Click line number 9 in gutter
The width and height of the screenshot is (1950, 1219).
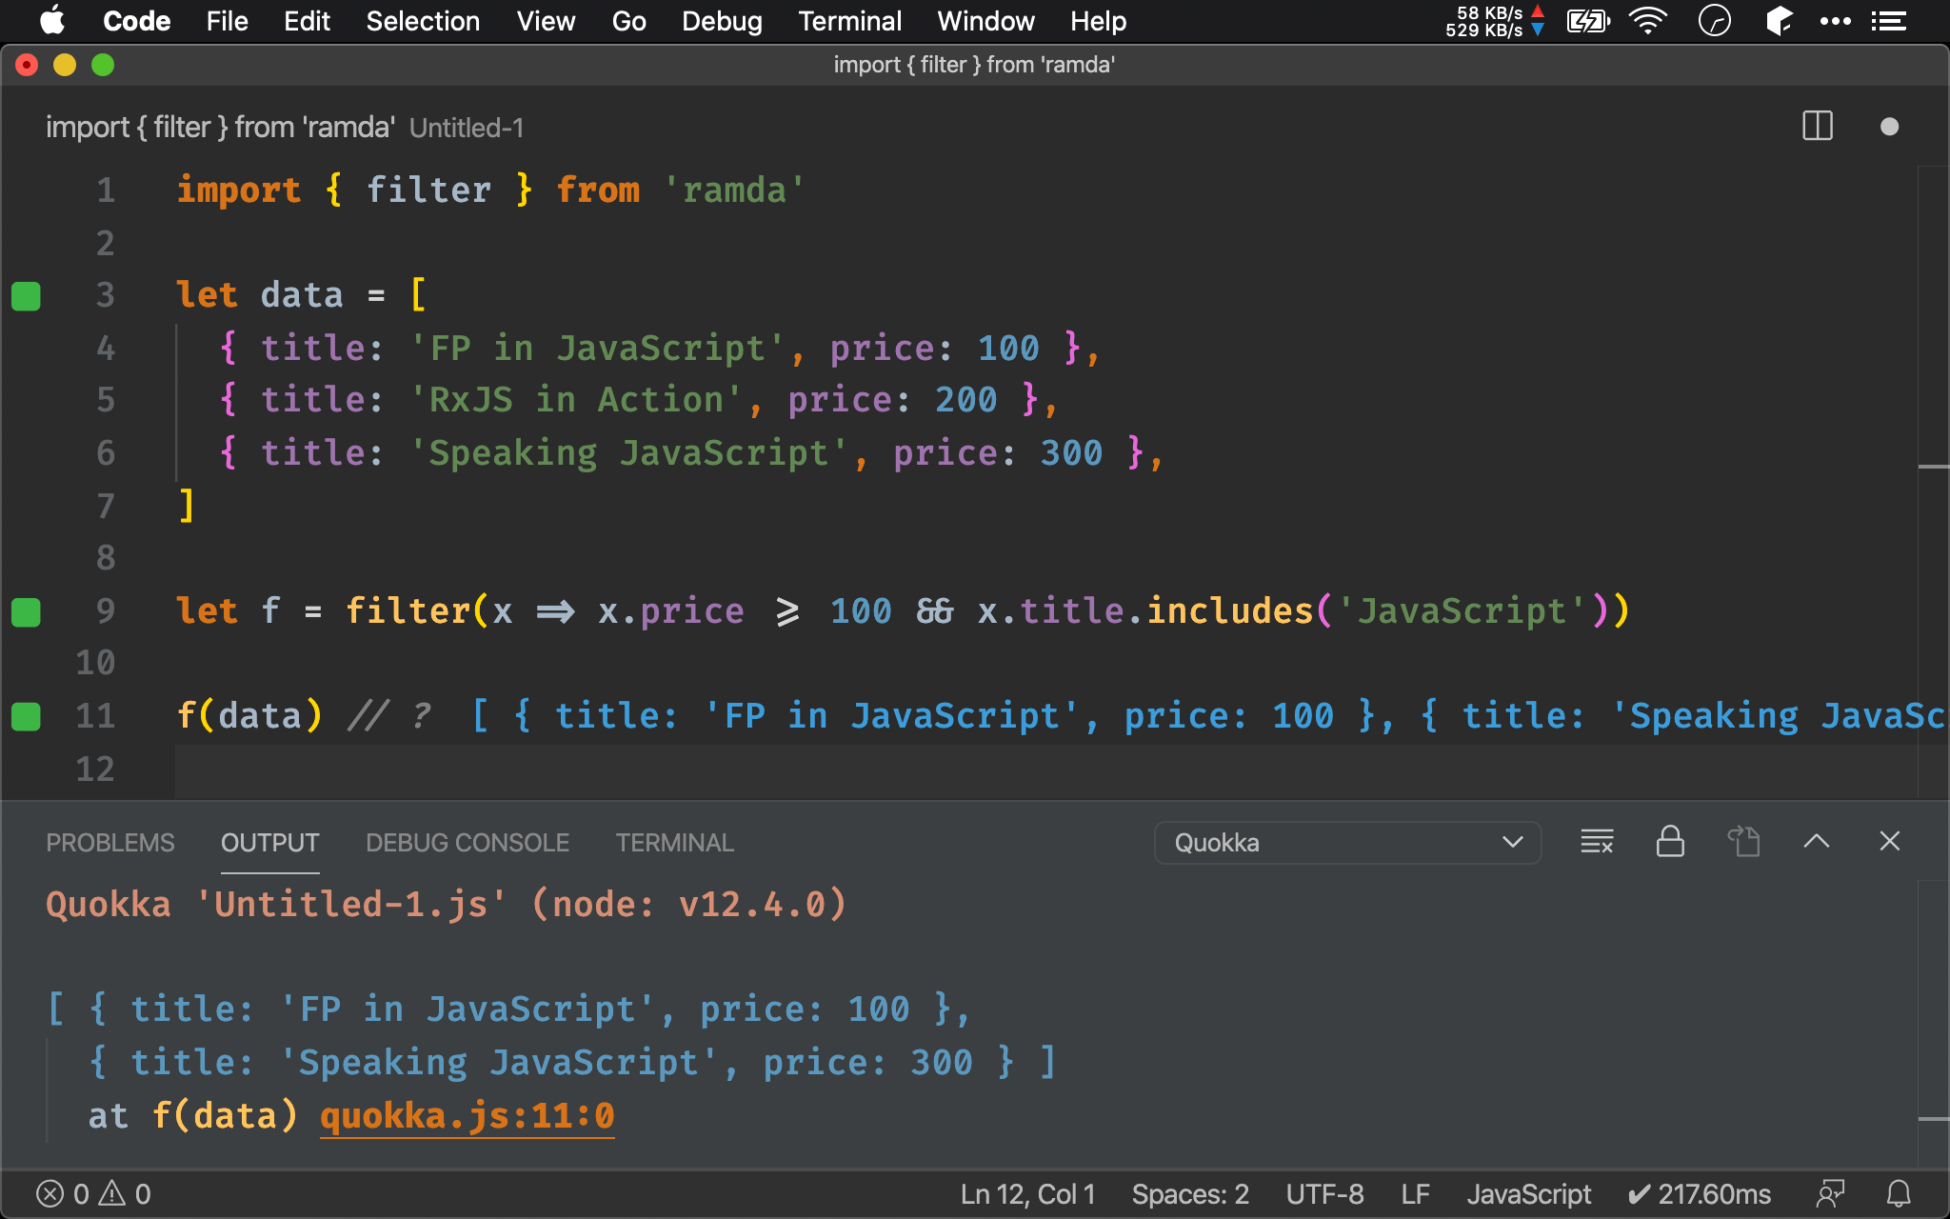[x=105, y=611]
